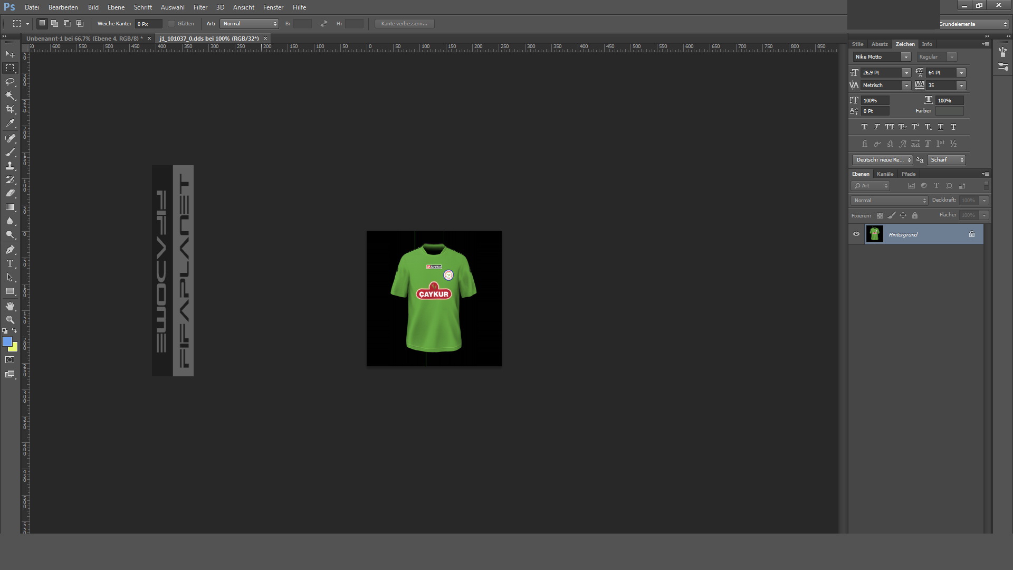Viewport: 1013px width, 570px height.
Task: Click the background color swatch
Action: click(x=14, y=348)
